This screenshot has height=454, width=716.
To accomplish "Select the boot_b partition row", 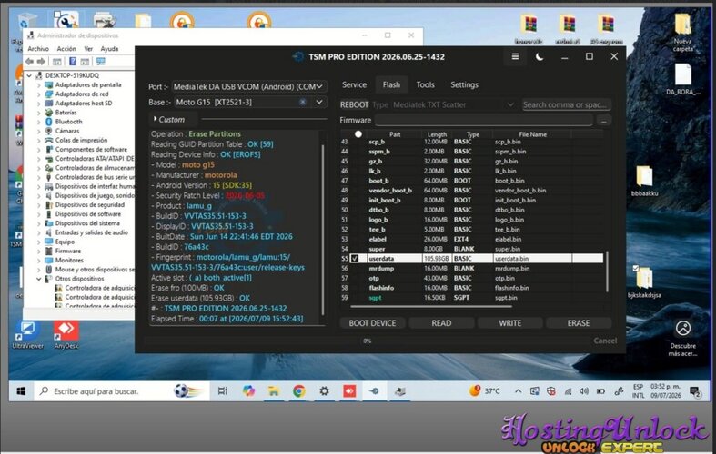I will pyautogui.click(x=471, y=181).
